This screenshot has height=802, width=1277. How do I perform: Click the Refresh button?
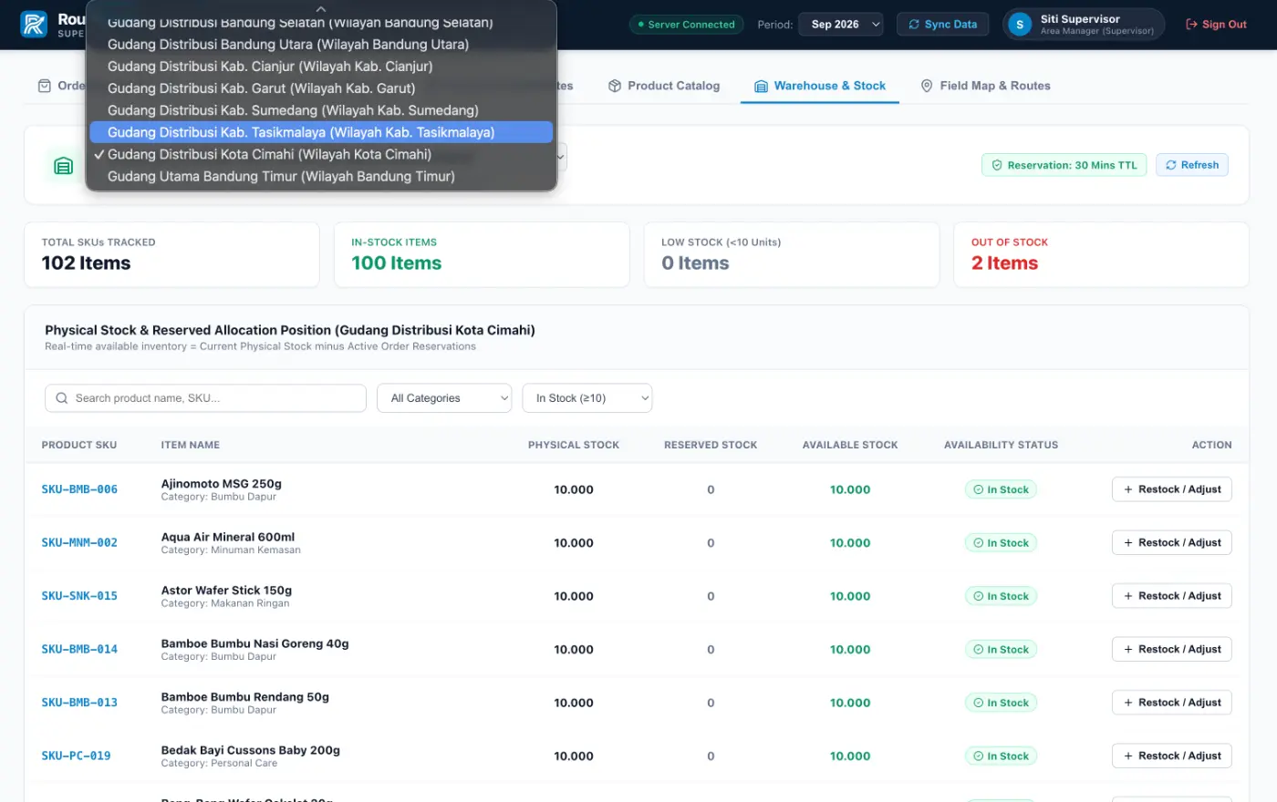1192,165
